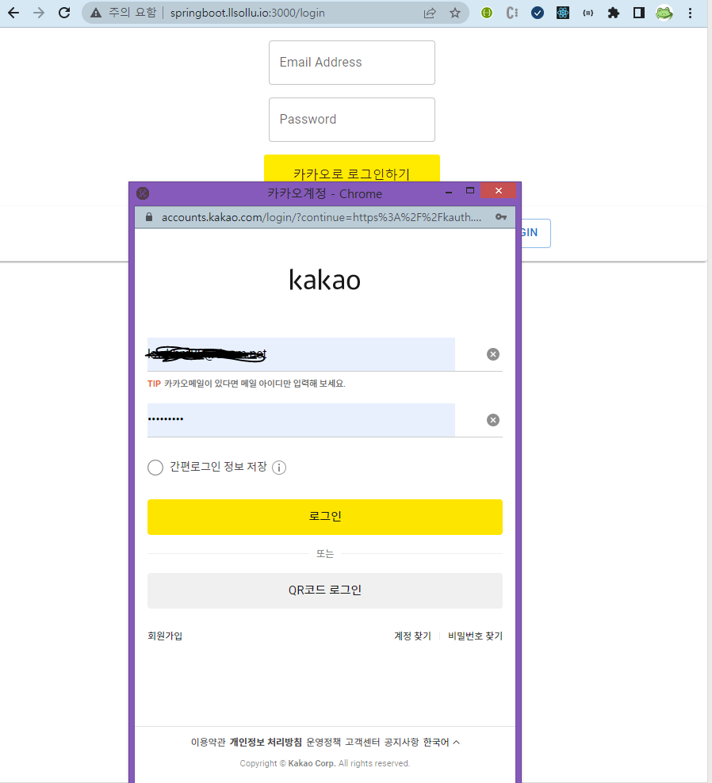Screen dimensions: 712x783
Task: Click the Kakao password input
Action: 300,420
